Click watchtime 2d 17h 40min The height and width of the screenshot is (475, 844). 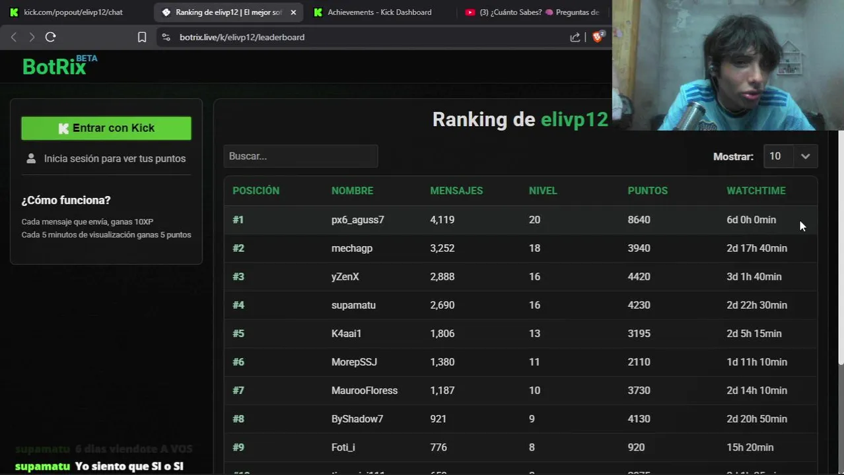pos(757,248)
